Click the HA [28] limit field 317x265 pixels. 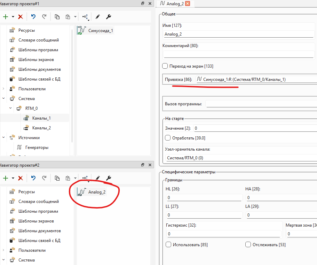281,198
